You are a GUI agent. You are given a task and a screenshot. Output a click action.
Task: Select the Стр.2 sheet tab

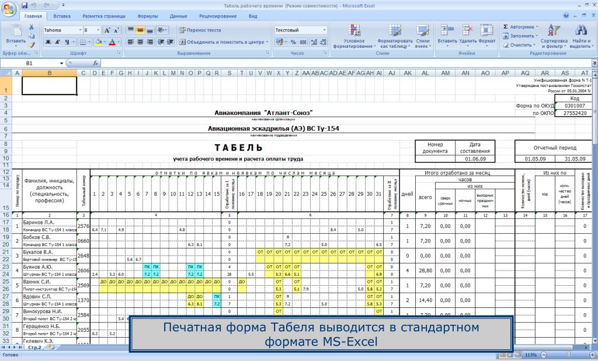(x=34, y=347)
